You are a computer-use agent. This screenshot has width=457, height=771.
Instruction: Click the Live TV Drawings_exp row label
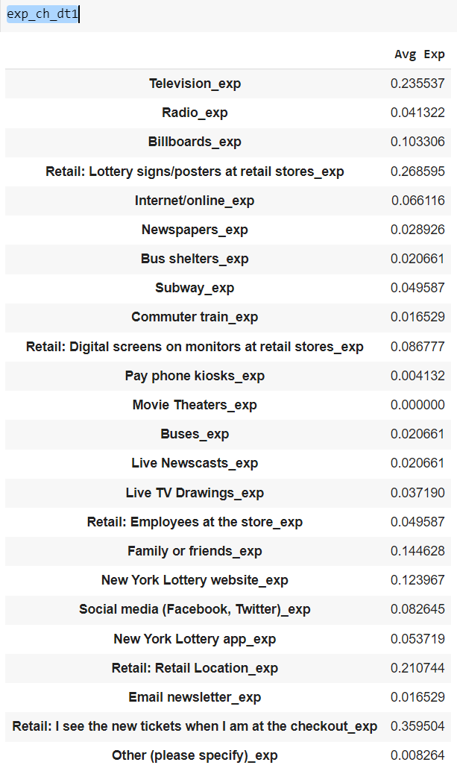point(195,493)
